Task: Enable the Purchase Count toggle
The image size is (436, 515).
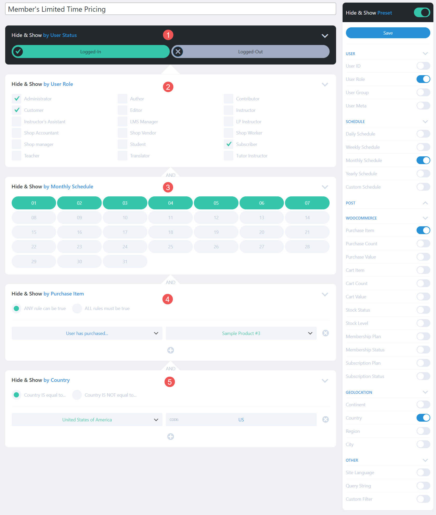Action: click(423, 243)
